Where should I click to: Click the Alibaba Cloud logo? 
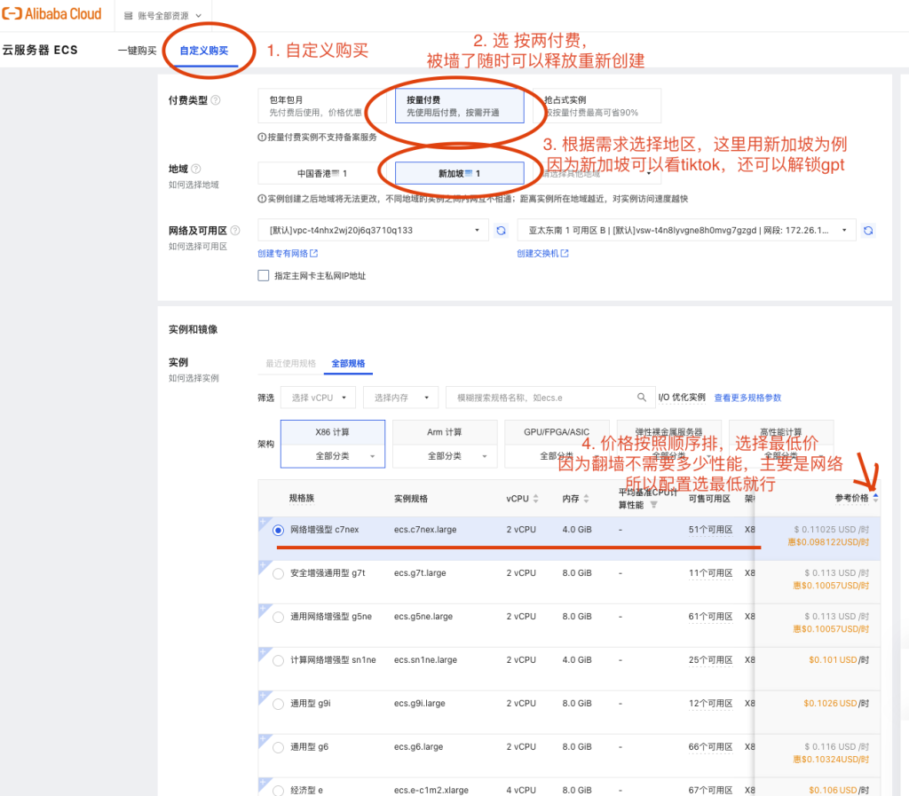click(51, 14)
